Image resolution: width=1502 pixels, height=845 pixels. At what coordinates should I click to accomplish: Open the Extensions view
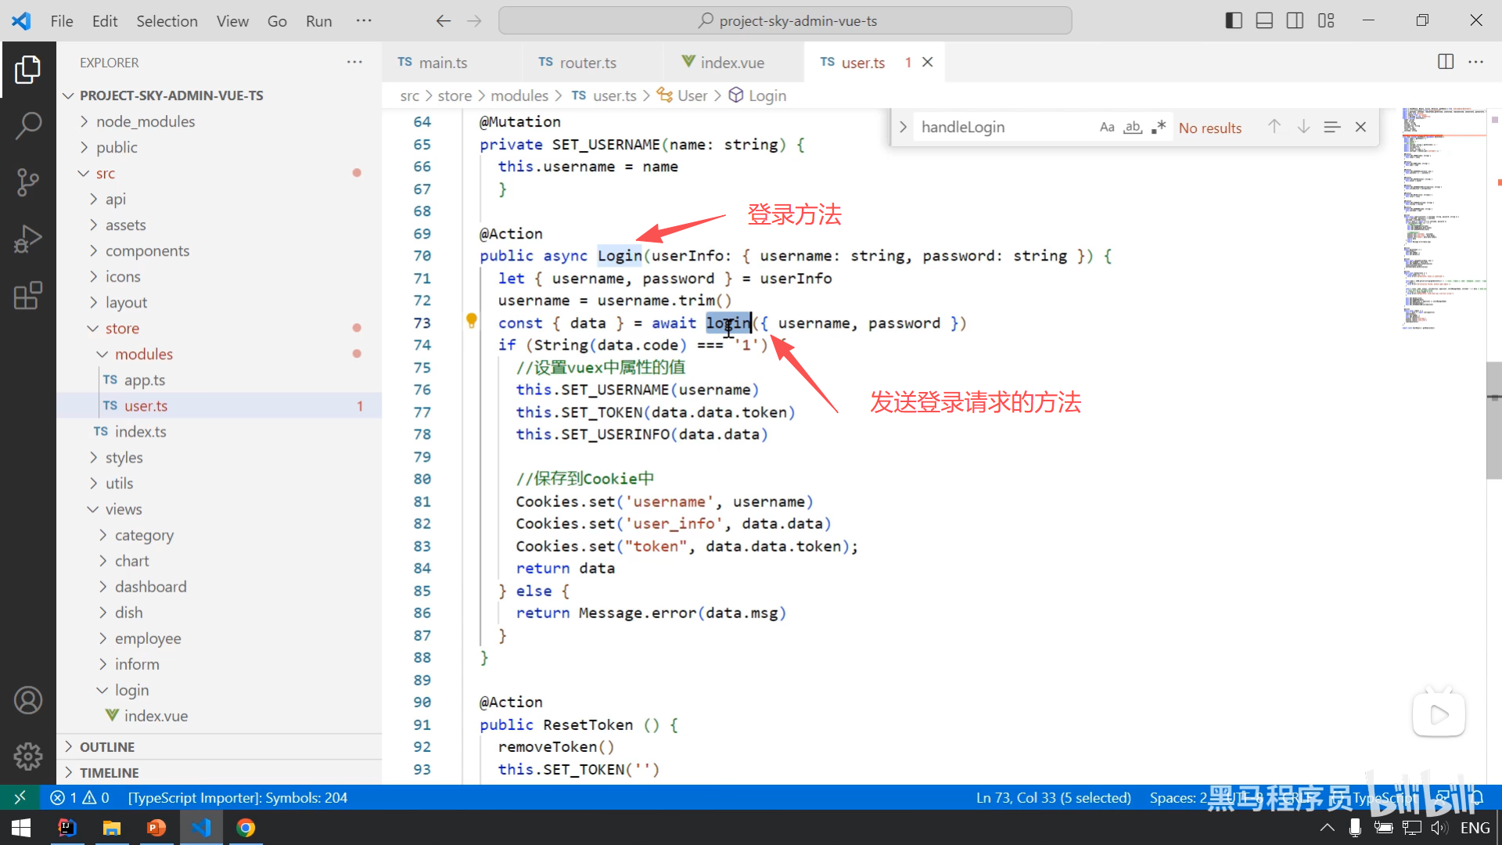28,296
